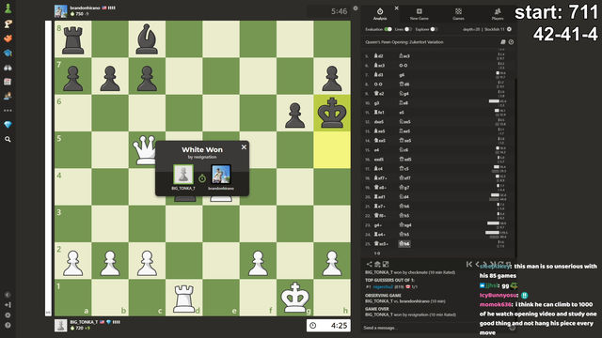The width and height of the screenshot is (602, 338).
Task: Collapse the sidebar with arrow icon
Action: point(8,295)
